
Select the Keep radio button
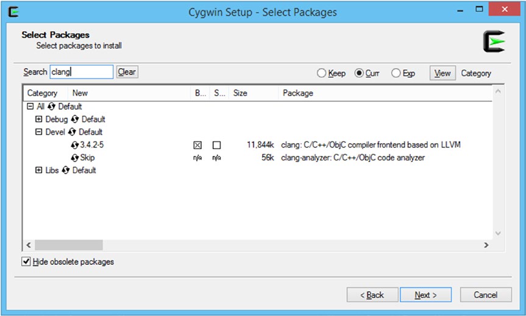pos(321,73)
